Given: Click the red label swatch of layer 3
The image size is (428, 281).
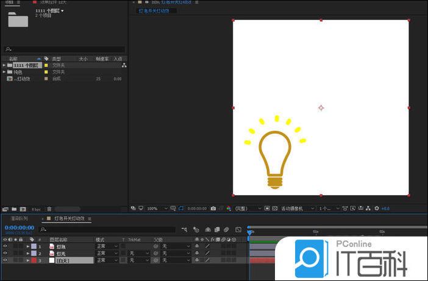Looking at the screenshot, I should 34,260.
